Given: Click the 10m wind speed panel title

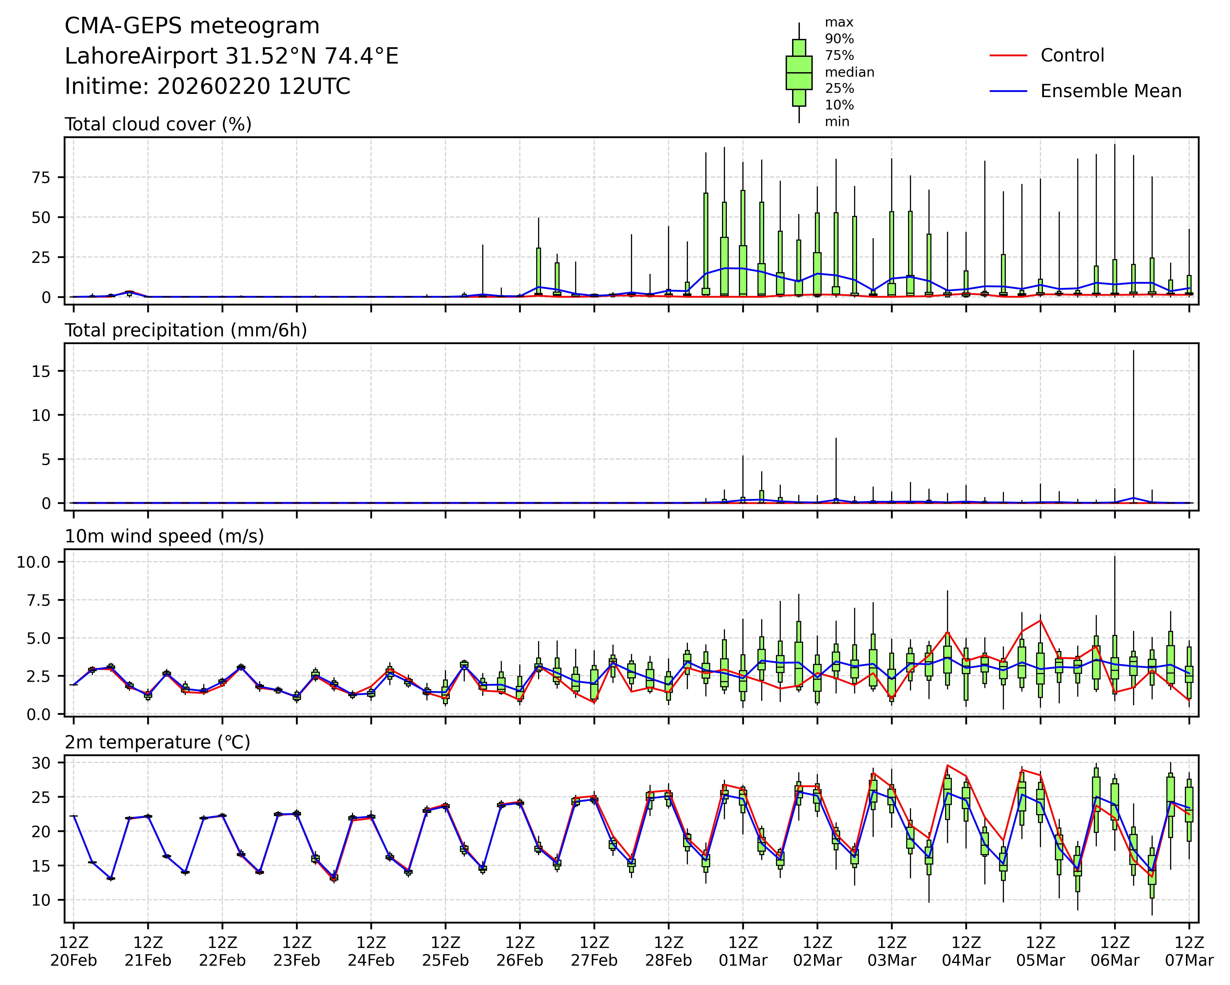Looking at the screenshot, I should pyautogui.click(x=164, y=536).
